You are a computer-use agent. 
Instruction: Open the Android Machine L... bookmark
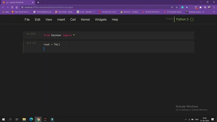152,12
